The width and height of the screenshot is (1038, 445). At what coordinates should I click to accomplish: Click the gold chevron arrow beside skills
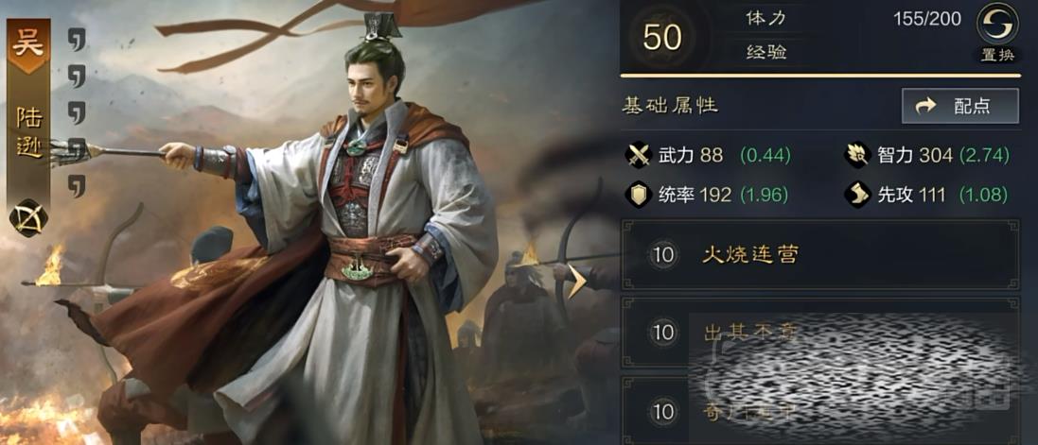tap(577, 282)
